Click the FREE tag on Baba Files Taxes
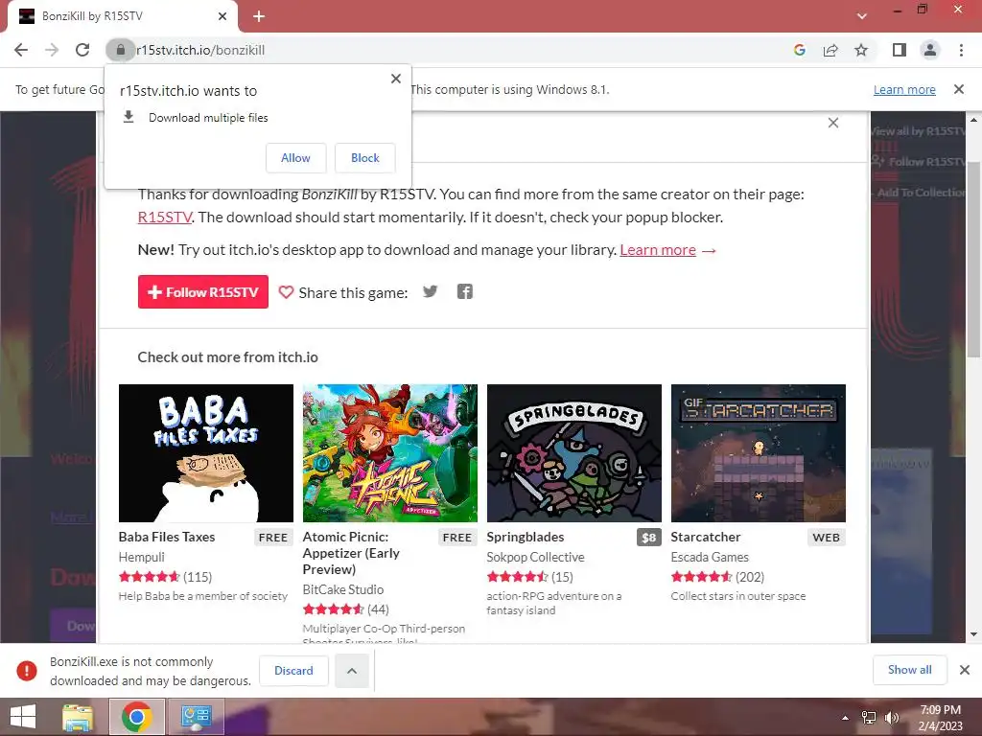 point(273,538)
